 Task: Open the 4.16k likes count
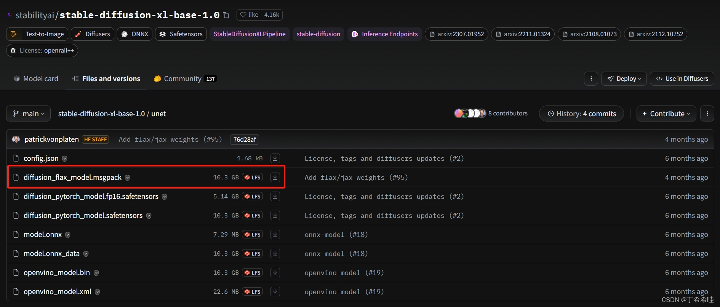[272, 15]
